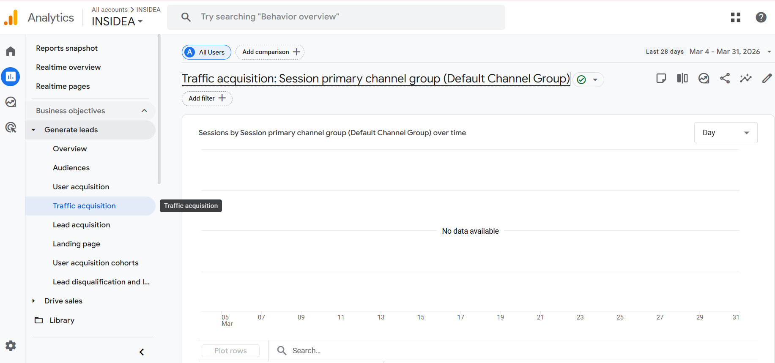Open the Landing page report
This screenshot has width=775, height=363.
(x=76, y=244)
